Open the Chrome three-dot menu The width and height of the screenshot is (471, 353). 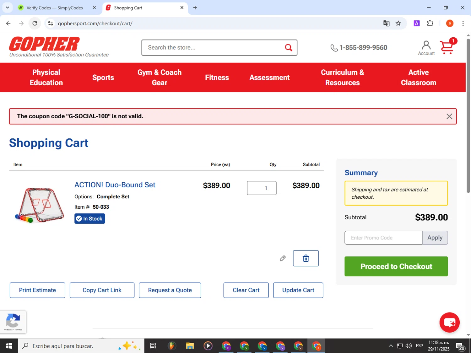click(463, 23)
